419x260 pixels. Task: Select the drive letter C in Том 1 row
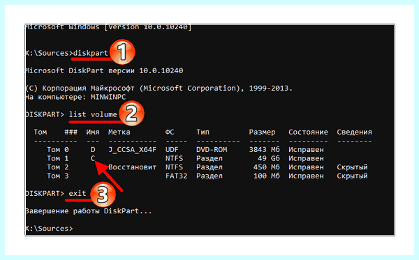point(93,158)
